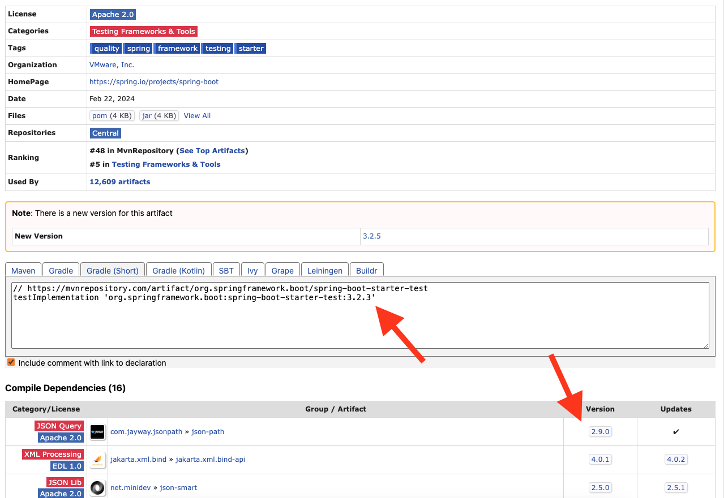The image size is (728, 498).
Task: Switch to the Leiningen tab
Action: click(324, 270)
